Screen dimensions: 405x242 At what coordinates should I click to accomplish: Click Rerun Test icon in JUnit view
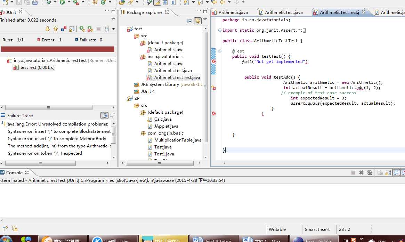(x=82, y=29)
